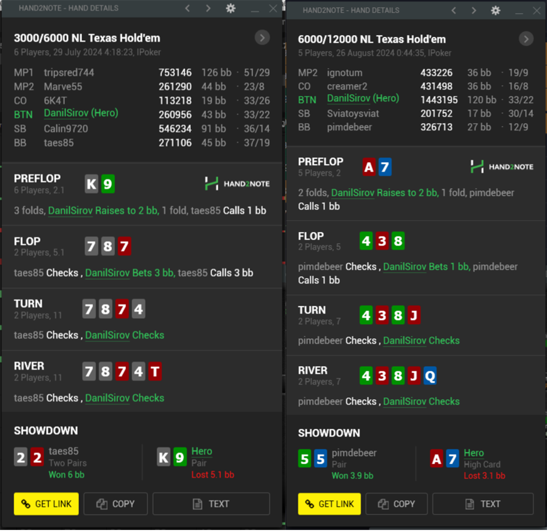Click the Hero link in right showdown
The width and height of the screenshot is (547, 531).
pos(474,453)
